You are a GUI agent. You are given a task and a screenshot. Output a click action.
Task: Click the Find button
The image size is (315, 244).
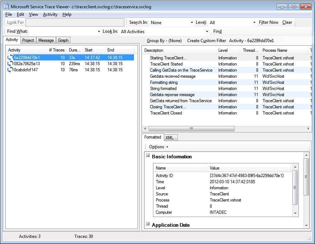217,31
